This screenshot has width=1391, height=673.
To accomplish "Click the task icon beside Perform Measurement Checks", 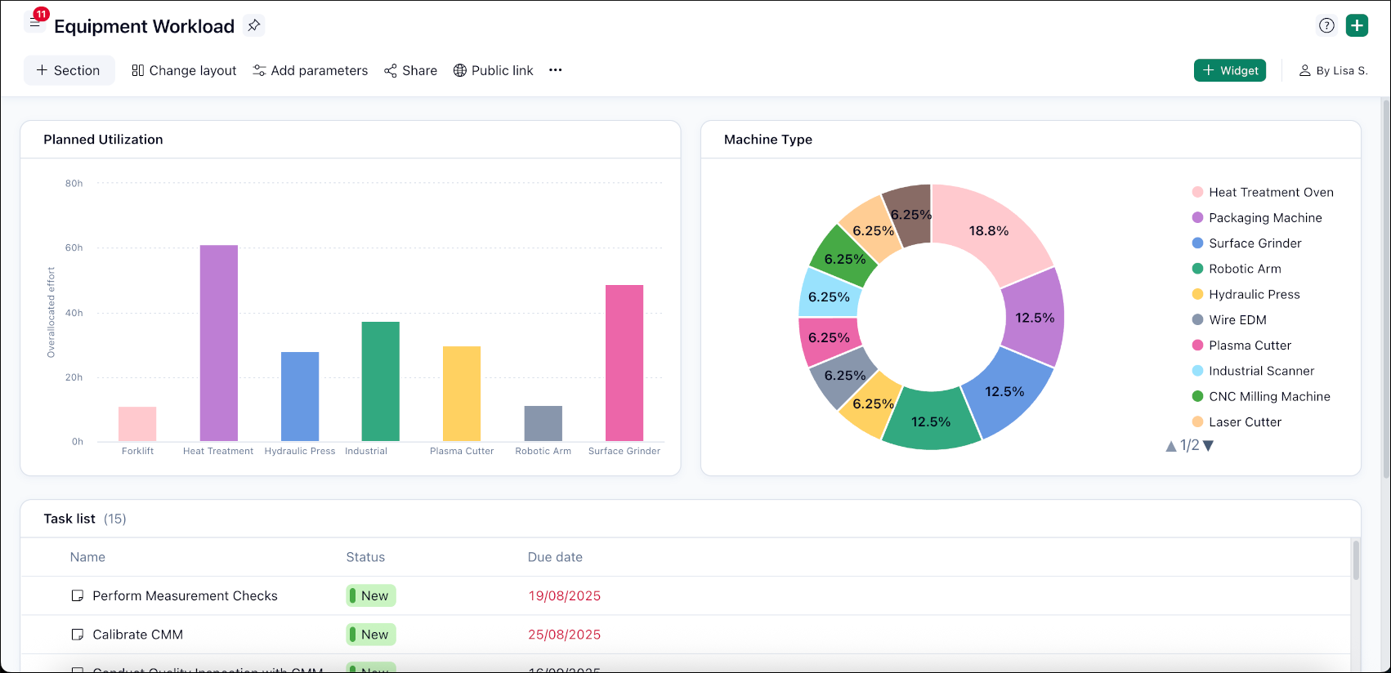I will pos(78,596).
